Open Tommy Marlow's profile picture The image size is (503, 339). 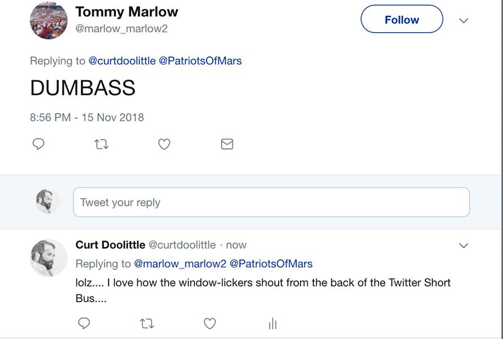coord(49,20)
